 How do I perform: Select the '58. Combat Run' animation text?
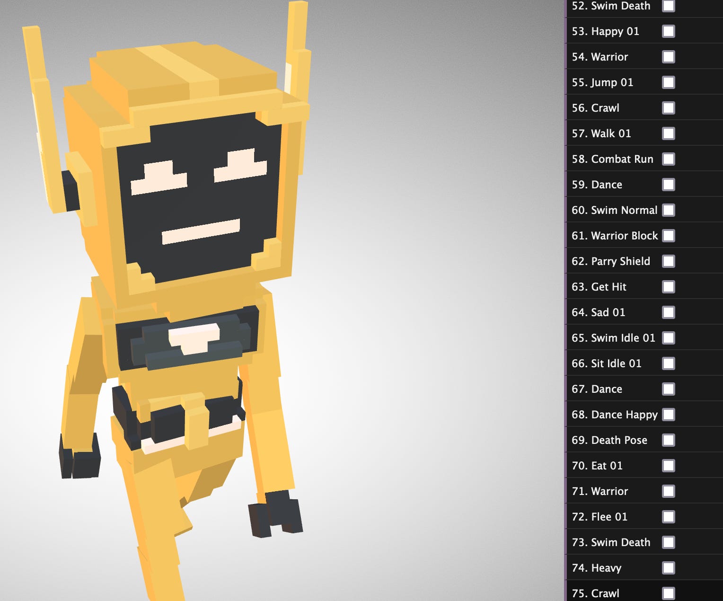612,159
